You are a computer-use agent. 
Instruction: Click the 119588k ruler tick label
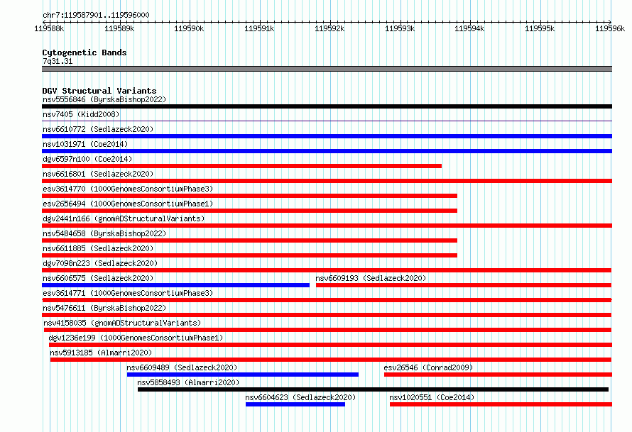49,28
